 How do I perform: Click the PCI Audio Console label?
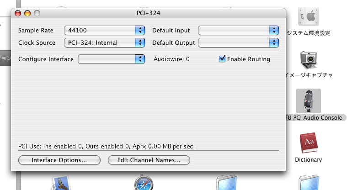(316, 117)
